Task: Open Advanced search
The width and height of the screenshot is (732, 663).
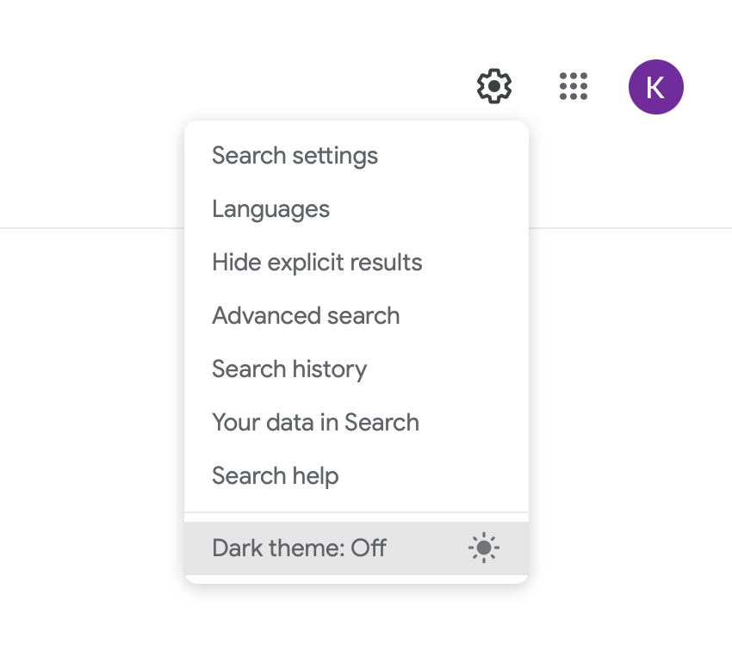Action: [x=306, y=316]
